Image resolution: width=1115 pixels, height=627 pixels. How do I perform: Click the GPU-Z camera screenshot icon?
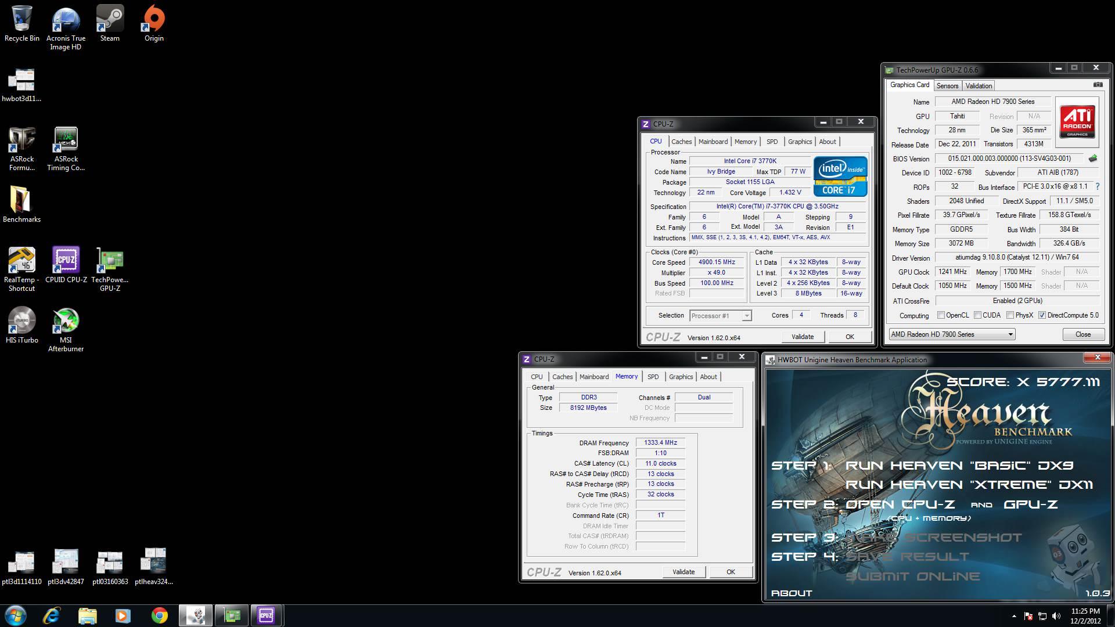coord(1098,85)
